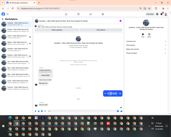Image resolution: width=171 pixels, height=137 pixels.
Task: Open the Chrome extensions puzzle icon
Action: click(x=156, y=9)
